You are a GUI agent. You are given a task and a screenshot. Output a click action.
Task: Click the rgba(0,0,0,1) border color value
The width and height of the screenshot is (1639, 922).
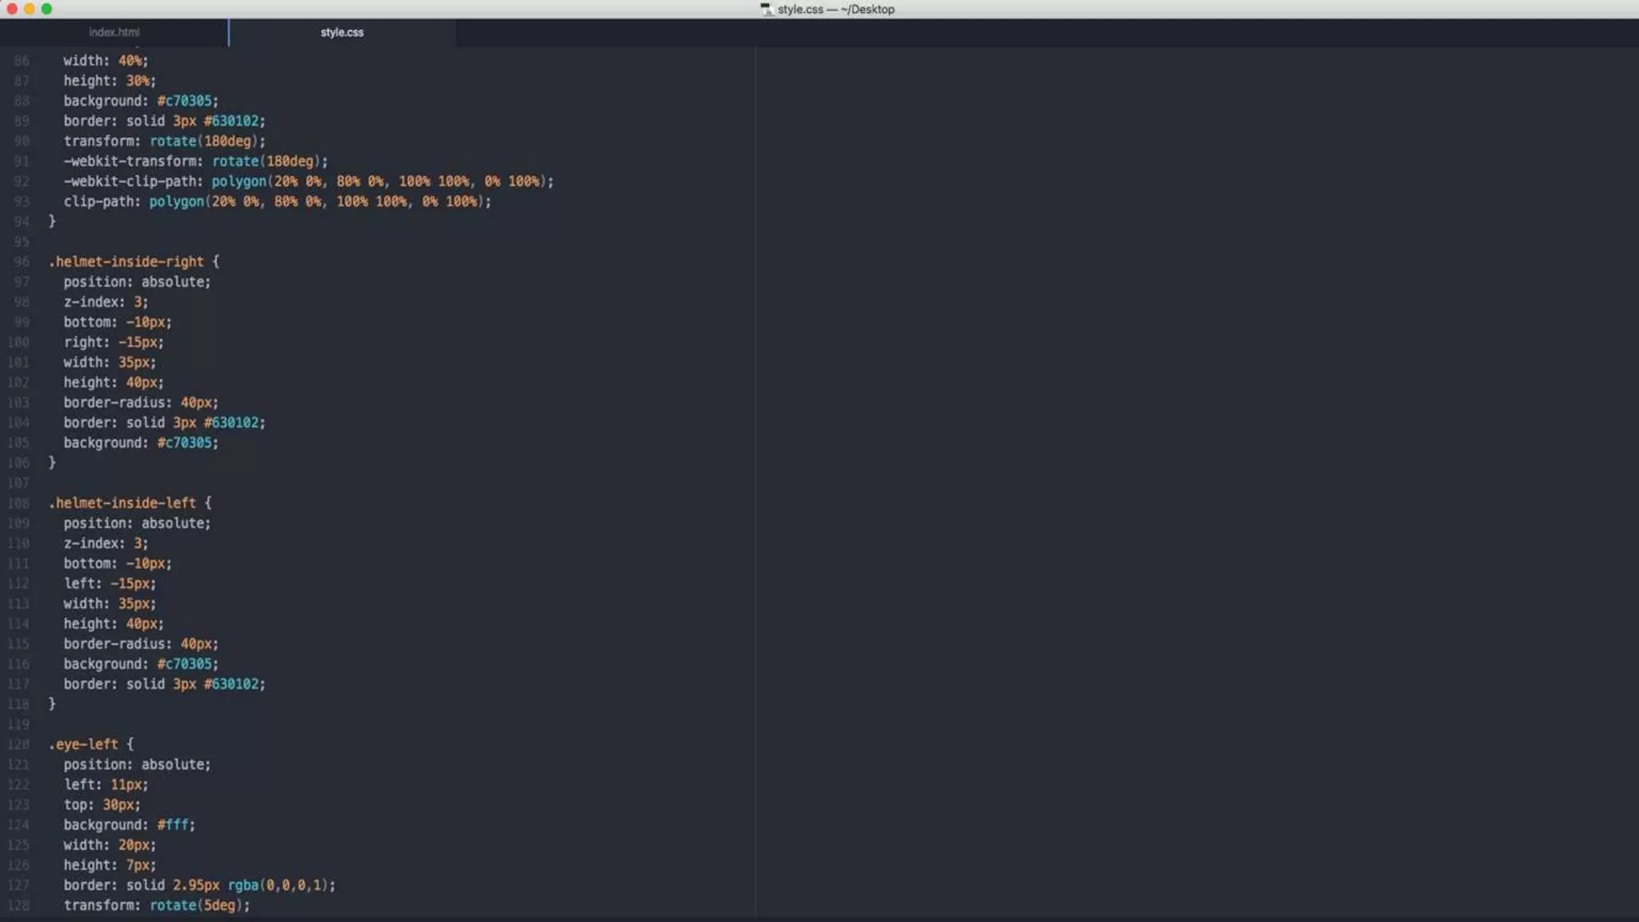279,885
